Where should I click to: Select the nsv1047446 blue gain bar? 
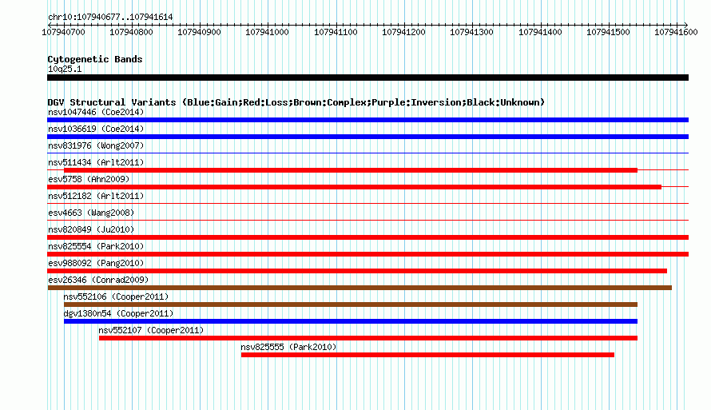pyautogui.click(x=367, y=120)
